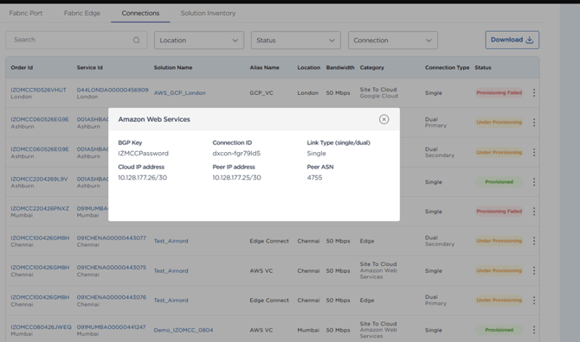The width and height of the screenshot is (580, 342).
Task: Open actions menu for service 091CHENA00000443075 row
Action: [534, 271]
